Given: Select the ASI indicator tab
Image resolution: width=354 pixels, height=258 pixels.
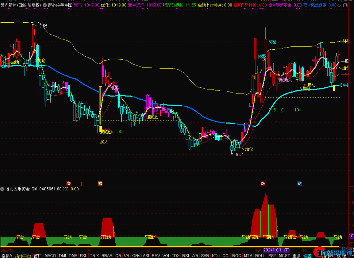Looking at the screenshot, I should tap(146, 256).
